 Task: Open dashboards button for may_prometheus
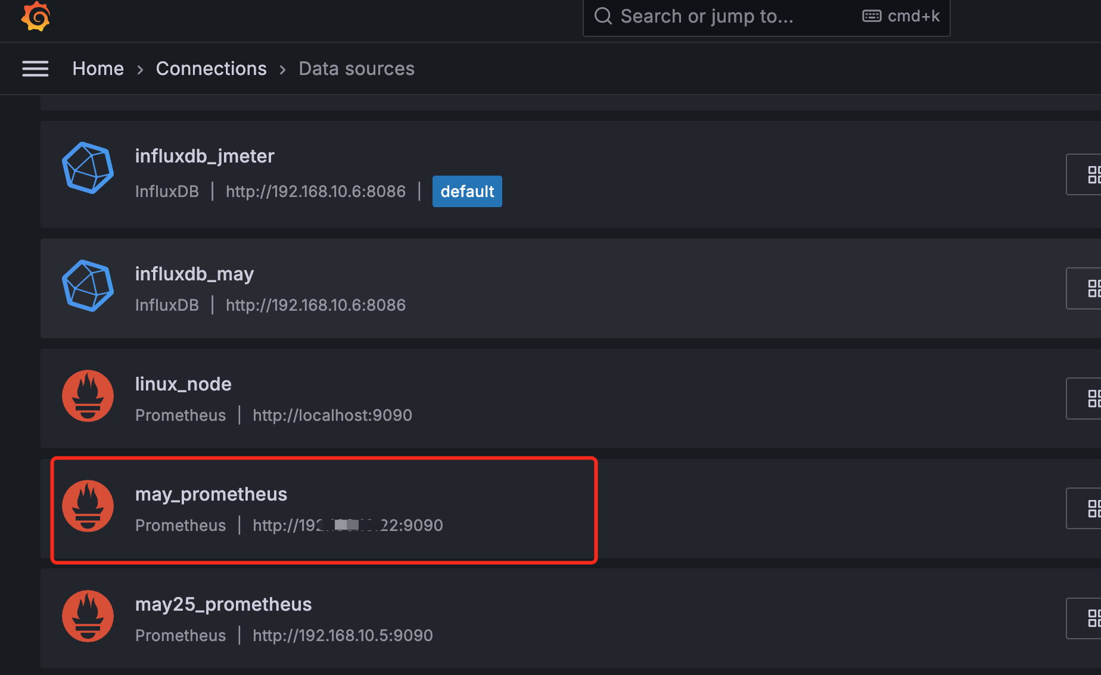coord(1083,508)
